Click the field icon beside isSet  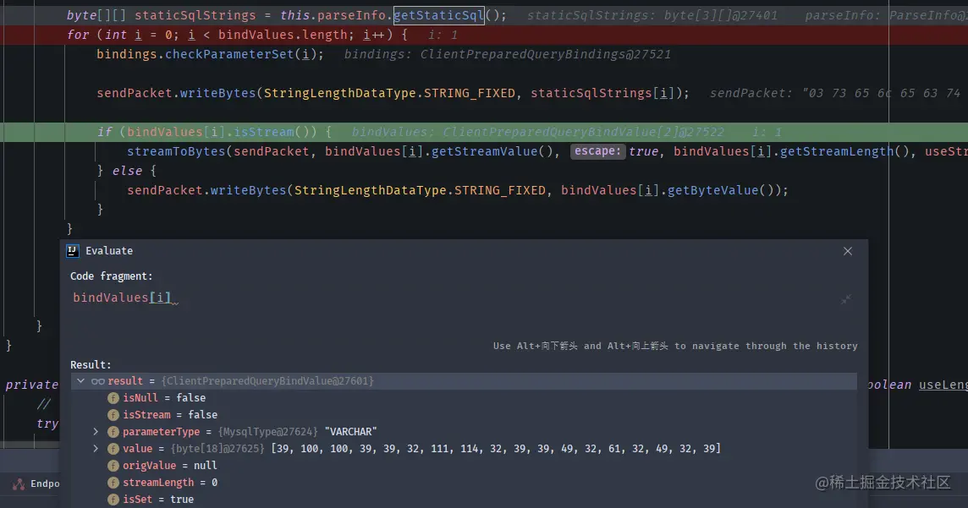(x=113, y=500)
